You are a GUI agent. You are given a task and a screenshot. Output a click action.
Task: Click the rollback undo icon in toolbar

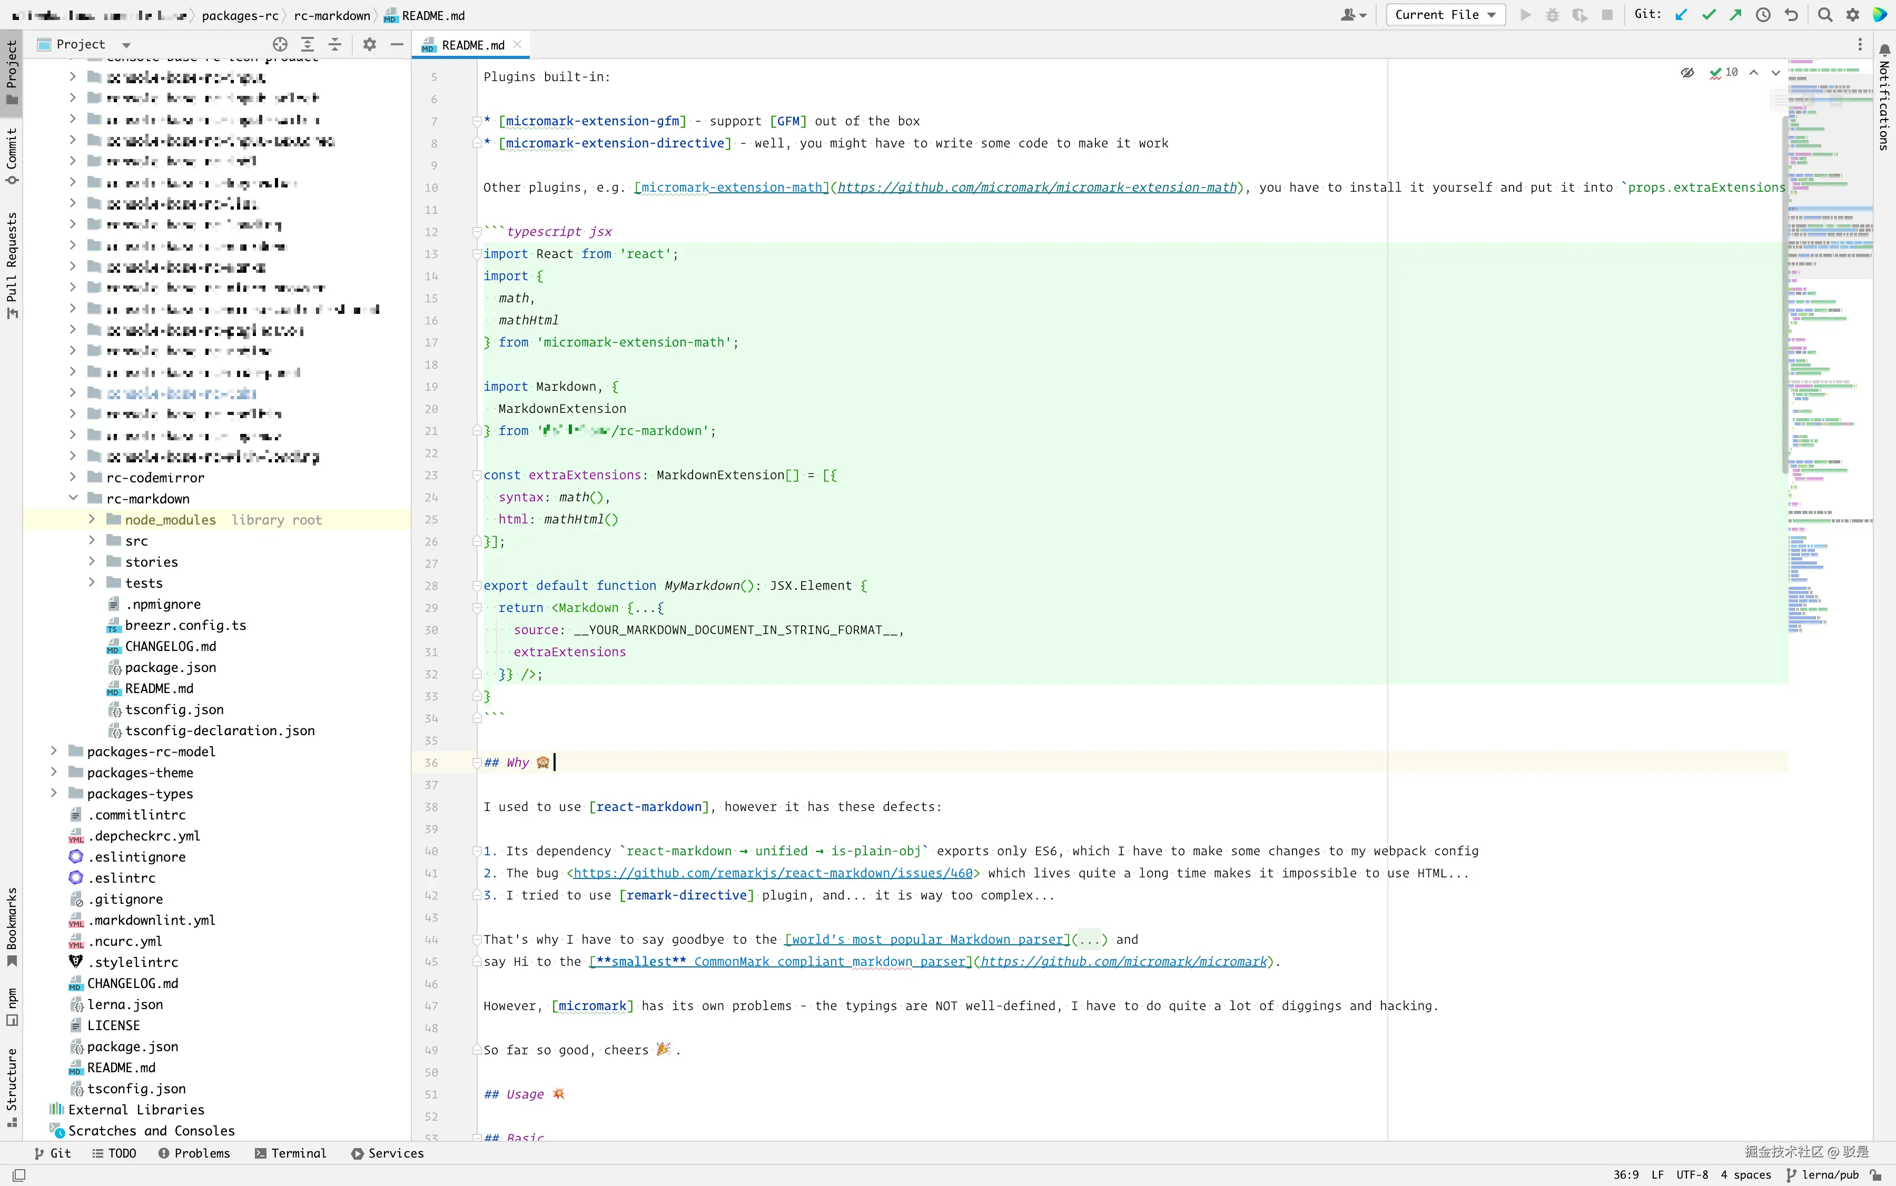coord(1791,15)
